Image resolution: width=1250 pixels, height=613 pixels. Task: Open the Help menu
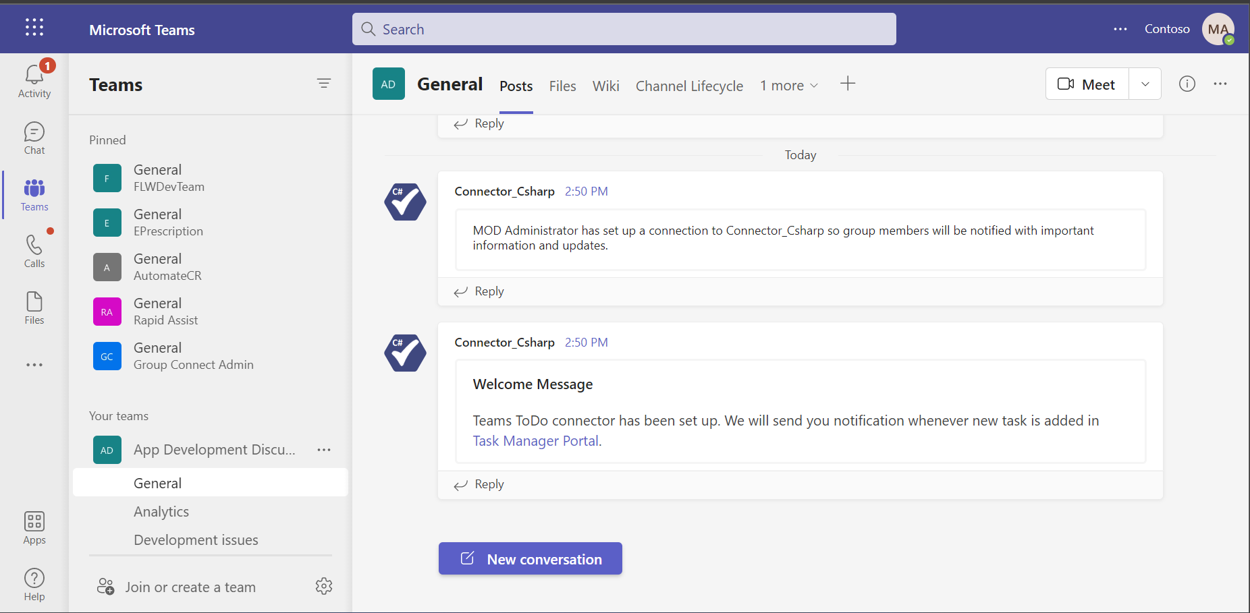click(x=34, y=585)
